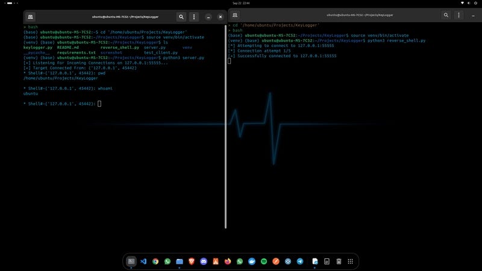Image resolution: width=482 pixels, height=271 pixels.
Task: Open search in left terminal window
Action: 181,17
